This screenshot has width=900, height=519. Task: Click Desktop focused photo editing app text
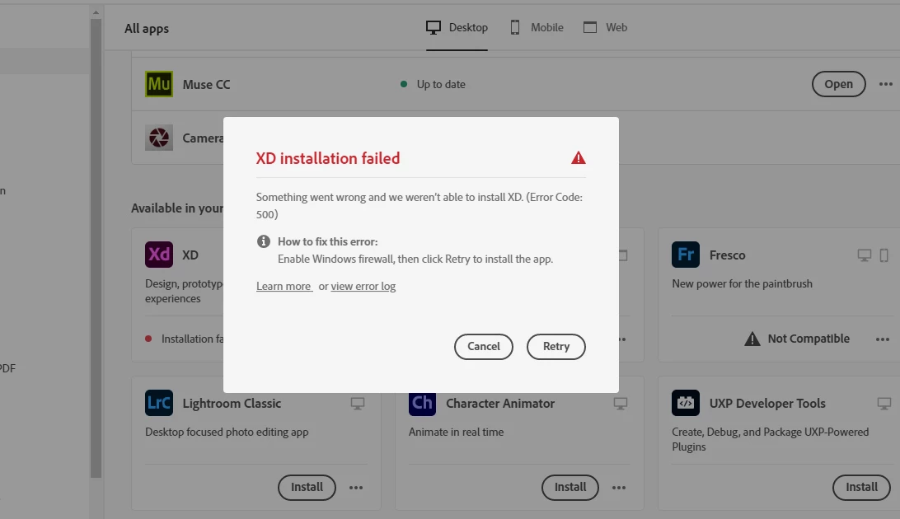tap(227, 432)
